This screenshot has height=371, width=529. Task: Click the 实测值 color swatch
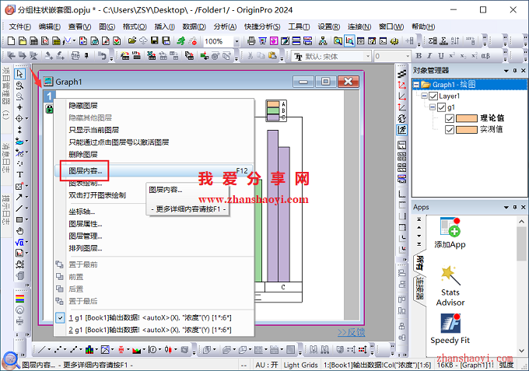pos(466,130)
